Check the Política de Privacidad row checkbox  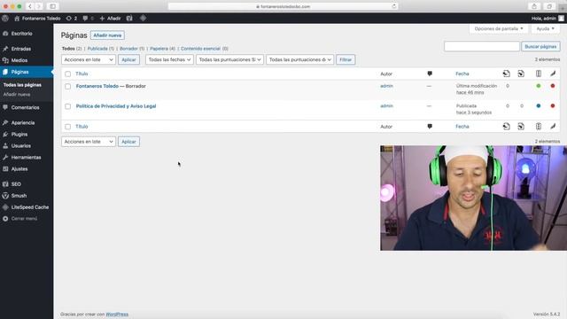(x=67, y=106)
